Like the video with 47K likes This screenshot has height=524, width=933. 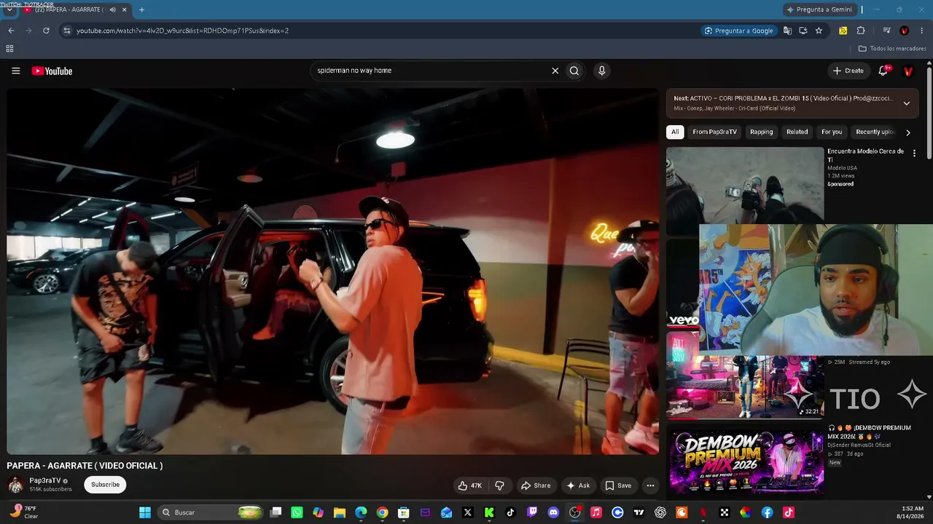point(469,485)
